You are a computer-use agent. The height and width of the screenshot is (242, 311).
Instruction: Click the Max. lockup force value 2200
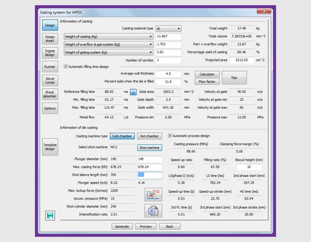click(122, 190)
